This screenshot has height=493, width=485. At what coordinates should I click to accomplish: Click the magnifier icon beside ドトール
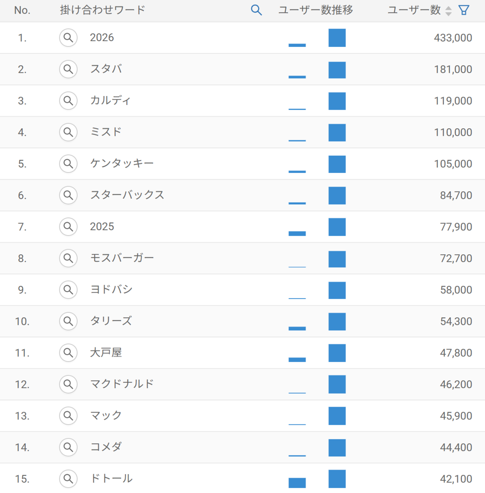tap(68, 479)
